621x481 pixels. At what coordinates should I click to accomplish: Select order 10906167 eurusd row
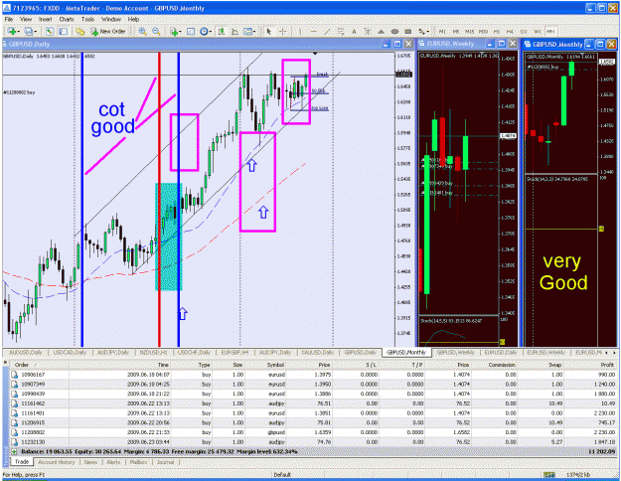[314, 374]
